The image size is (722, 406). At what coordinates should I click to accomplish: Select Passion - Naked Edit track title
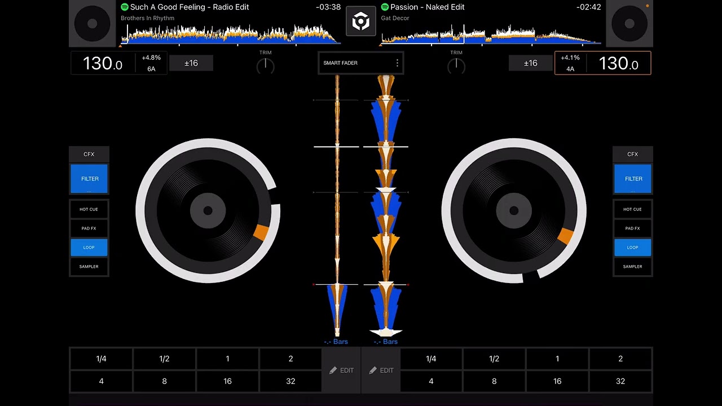(x=428, y=7)
